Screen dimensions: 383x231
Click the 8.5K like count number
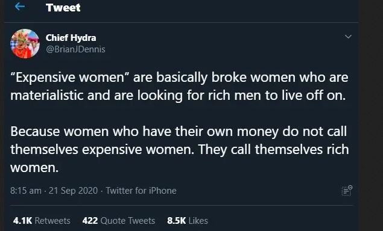(x=177, y=221)
